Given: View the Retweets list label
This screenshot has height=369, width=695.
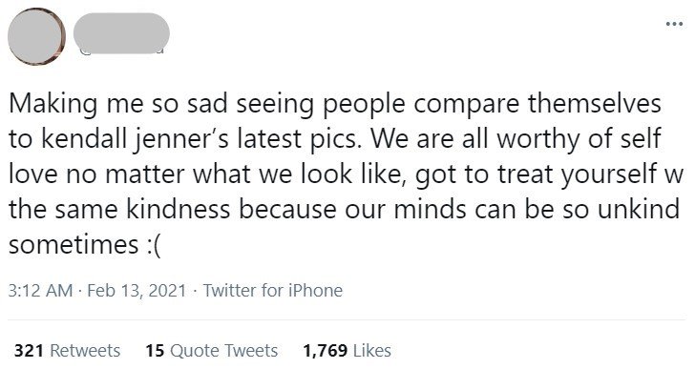Looking at the screenshot, I should tap(85, 351).
